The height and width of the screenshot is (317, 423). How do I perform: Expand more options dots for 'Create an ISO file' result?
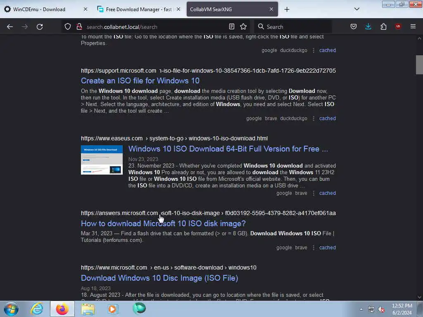pos(313,118)
